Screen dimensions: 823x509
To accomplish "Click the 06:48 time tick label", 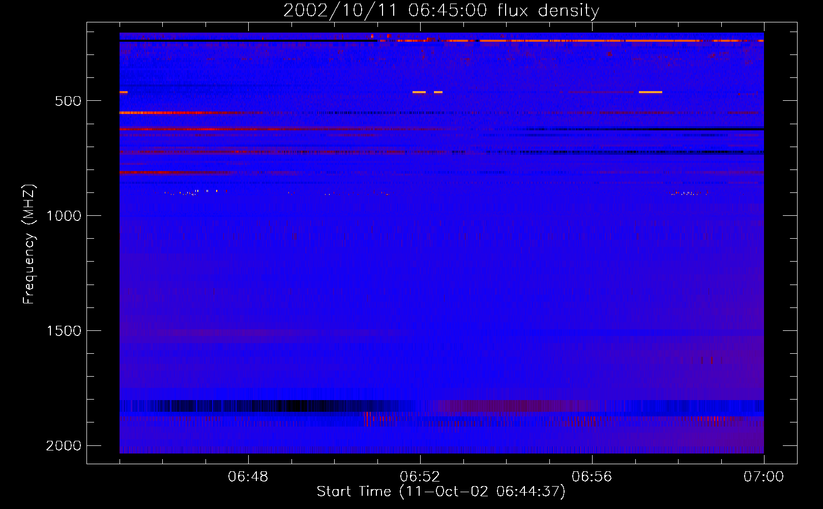I will click(248, 477).
